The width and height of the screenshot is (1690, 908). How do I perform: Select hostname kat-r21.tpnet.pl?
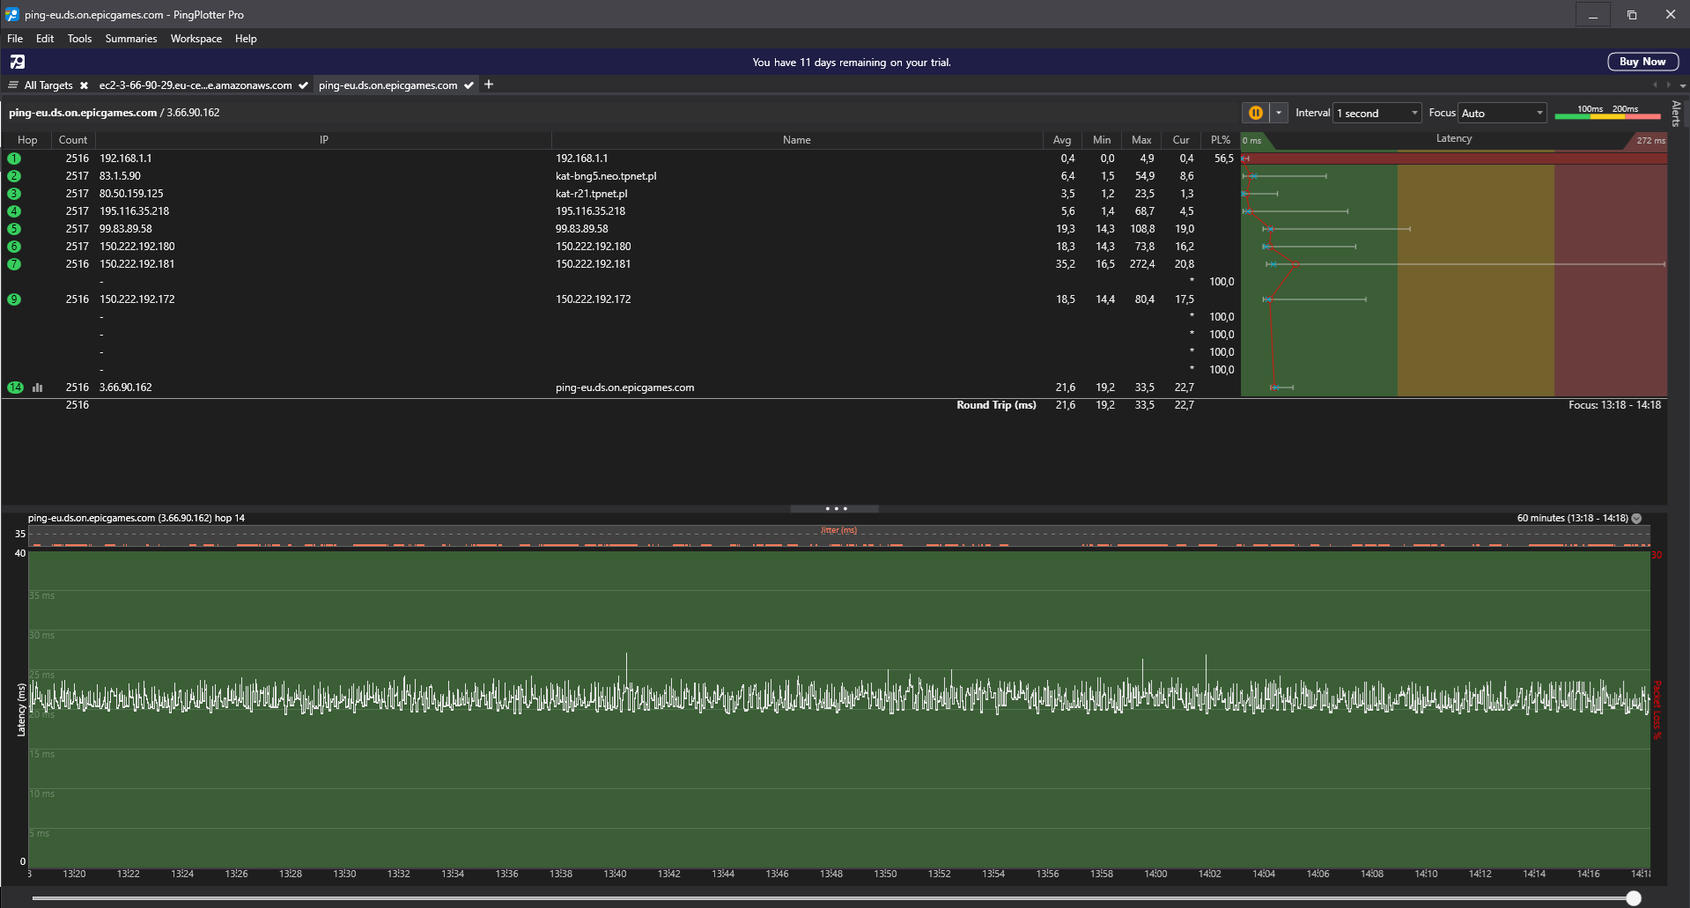pos(592,194)
